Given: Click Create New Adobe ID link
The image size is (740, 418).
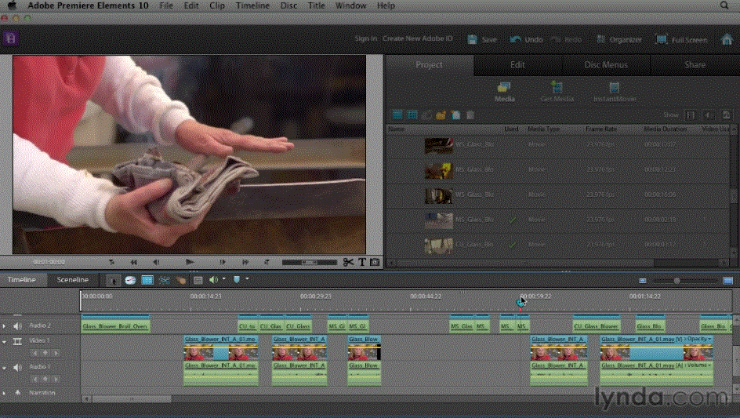Looking at the screenshot, I should point(418,38).
